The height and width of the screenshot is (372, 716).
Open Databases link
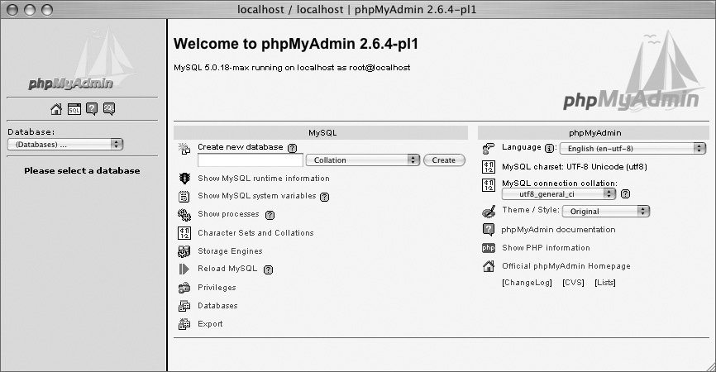217,306
